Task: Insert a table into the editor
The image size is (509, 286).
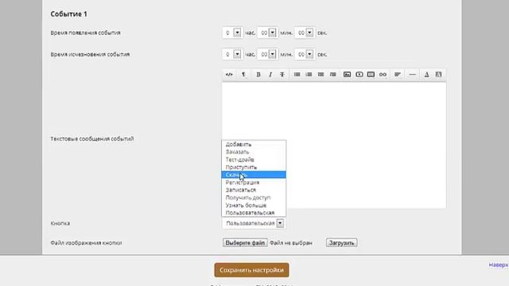Action: click(371, 75)
